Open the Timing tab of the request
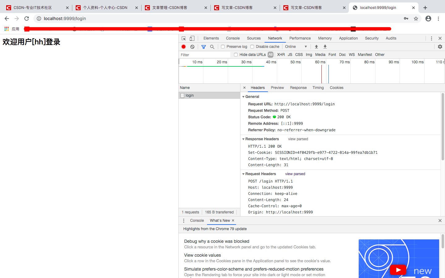 318,88
